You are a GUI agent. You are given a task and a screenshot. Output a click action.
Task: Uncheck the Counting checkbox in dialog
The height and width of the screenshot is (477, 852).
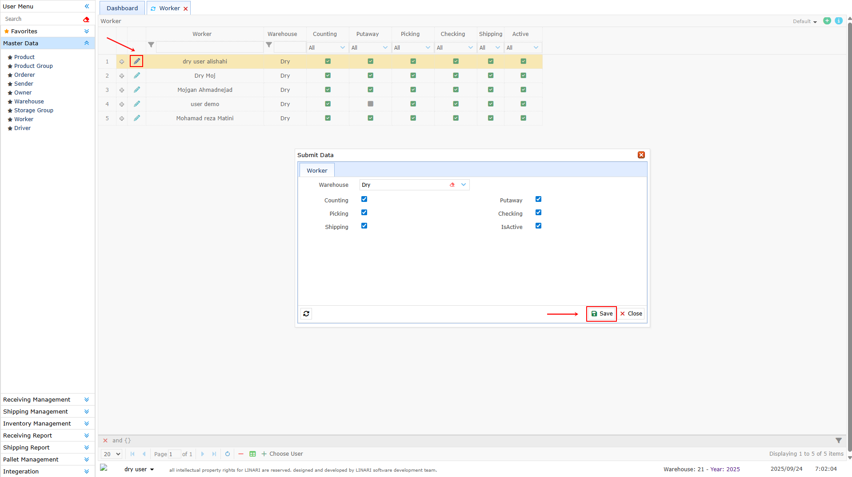[364, 199]
